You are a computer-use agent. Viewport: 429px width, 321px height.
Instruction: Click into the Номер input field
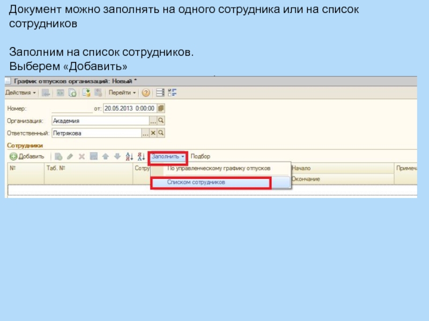72,108
